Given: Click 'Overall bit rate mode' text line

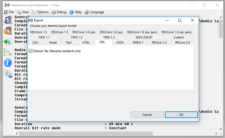Looking at the screenshot, I should coord(38,128).
